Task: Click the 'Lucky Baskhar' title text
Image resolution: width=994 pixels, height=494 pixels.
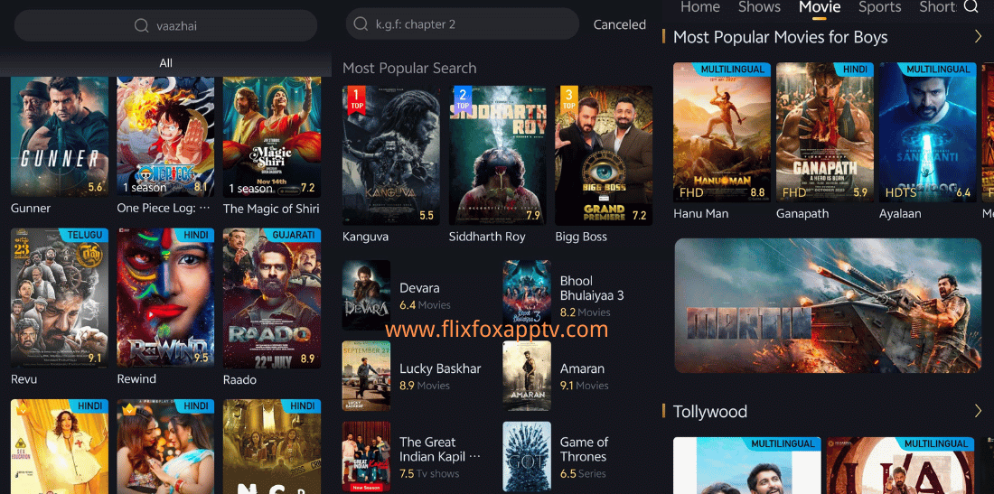Action: (440, 368)
